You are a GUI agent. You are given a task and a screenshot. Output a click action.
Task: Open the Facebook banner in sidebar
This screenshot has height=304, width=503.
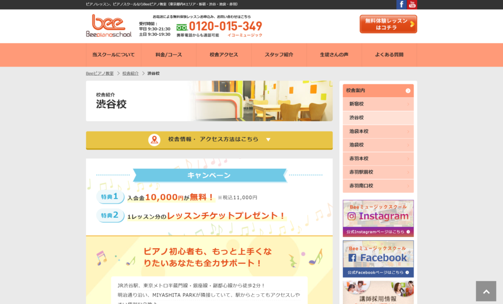pos(378,259)
